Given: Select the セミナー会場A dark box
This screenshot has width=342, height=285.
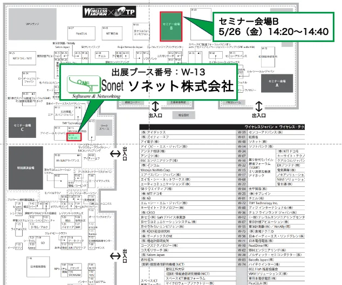Looking at the screenshot, I should 277,83.
